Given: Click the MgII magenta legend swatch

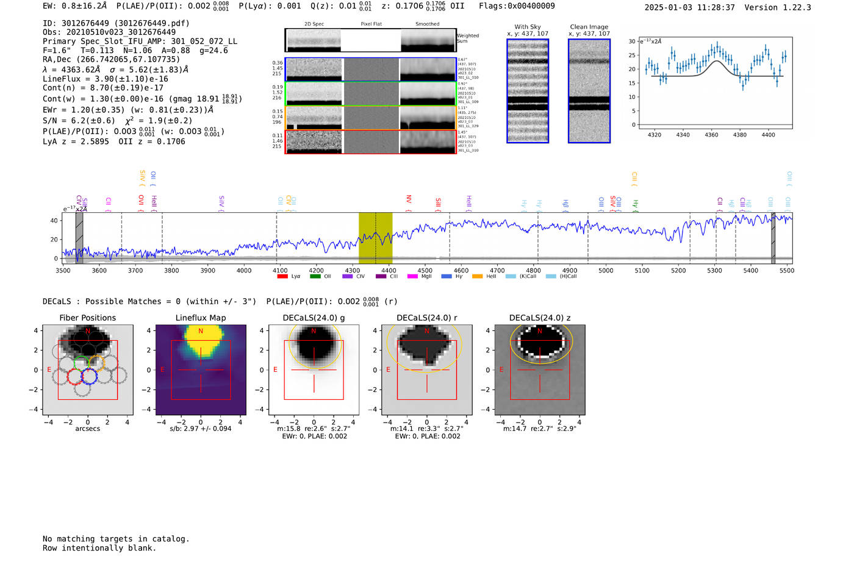Looking at the screenshot, I should pos(412,276).
